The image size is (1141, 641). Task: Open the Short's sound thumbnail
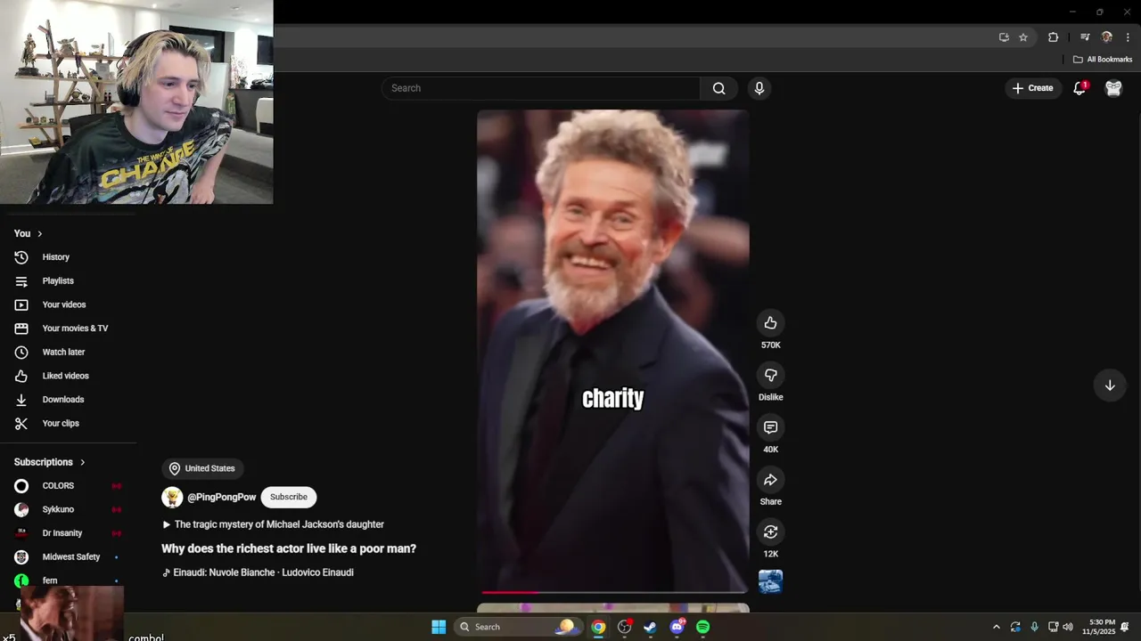click(x=770, y=581)
